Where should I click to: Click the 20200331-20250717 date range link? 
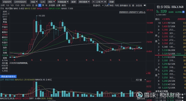click(x=131, y=12)
